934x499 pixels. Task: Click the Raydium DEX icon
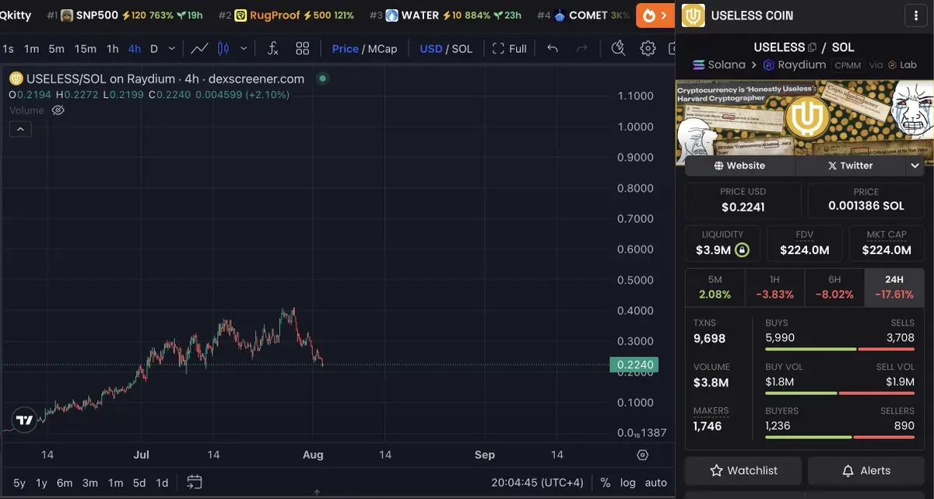pyautogui.click(x=769, y=65)
